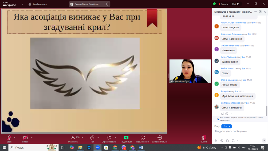Image resolution: width=268 pixels, height=151 pixels.
Task: Open Task View on taskbar
Action: point(63,148)
